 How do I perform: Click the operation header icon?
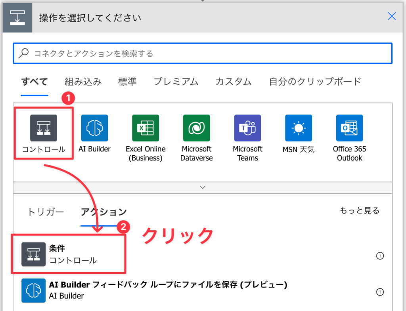pyautogui.click(x=17, y=18)
